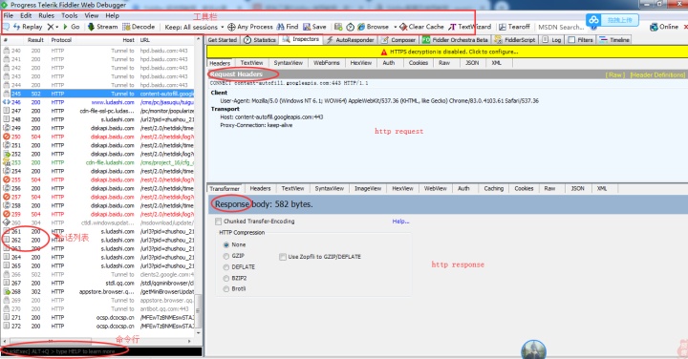Viewport: 688px width, 359px height.
Task: Sort sessions by the Protocol column header
Action: click(x=61, y=40)
